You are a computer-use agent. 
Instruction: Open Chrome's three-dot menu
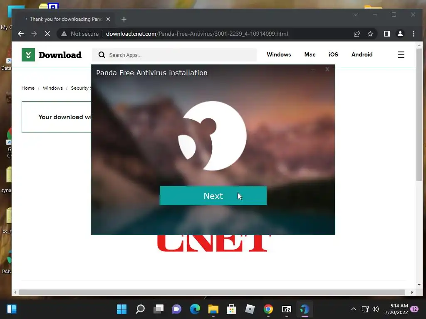[414, 34]
